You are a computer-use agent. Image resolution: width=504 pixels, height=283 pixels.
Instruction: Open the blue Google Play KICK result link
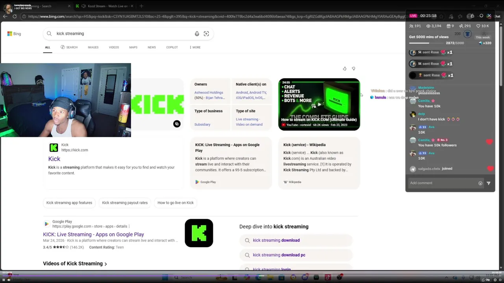point(93,234)
